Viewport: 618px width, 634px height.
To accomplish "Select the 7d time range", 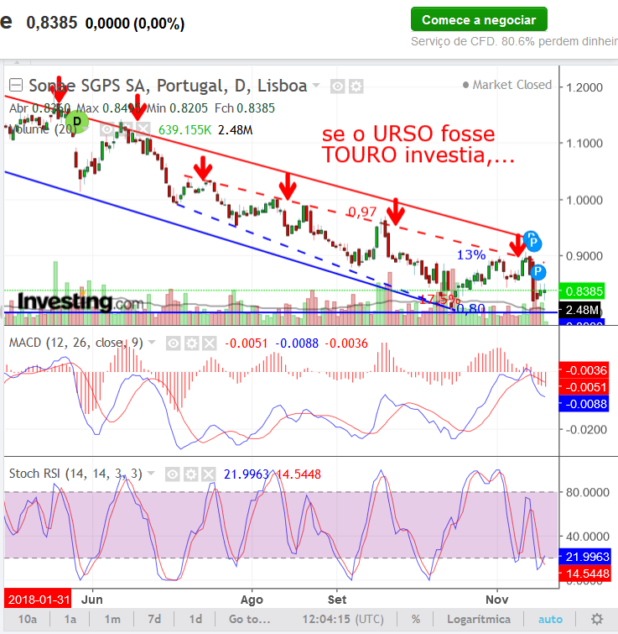I will pos(154,619).
